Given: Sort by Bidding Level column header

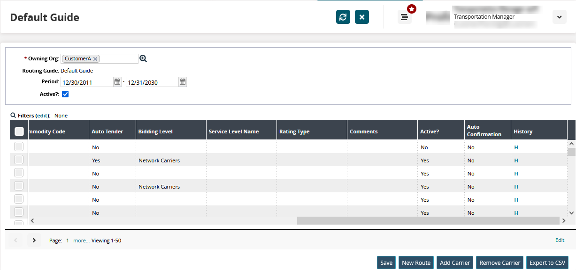Looking at the screenshot, I should tap(155, 131).
